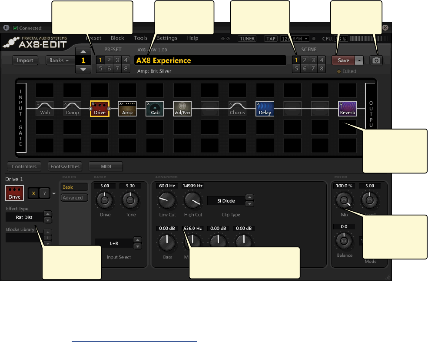Open the Block menu
Viewport: 428px width, 342px height.
pyautogui.click(x=117, y=38)
